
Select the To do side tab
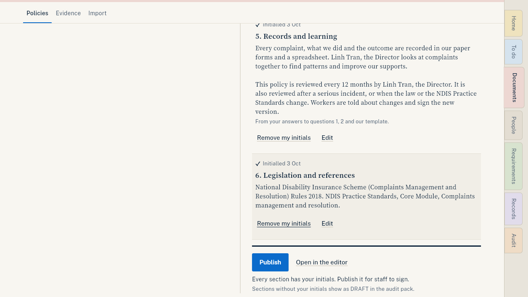[514, 52]
